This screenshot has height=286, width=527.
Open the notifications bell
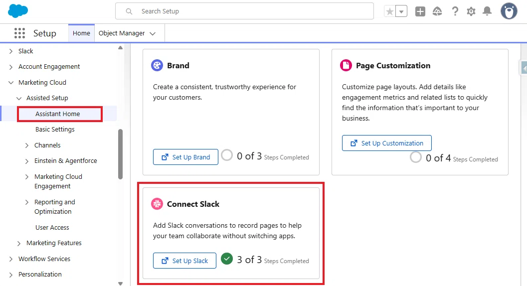click(x=487, y=11)
